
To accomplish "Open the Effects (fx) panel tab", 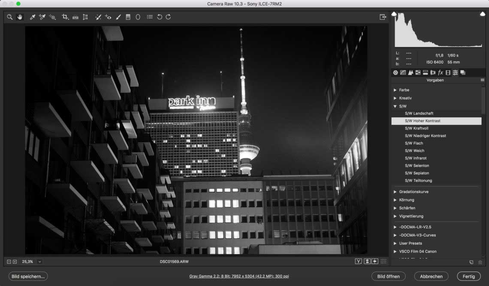I will click(x=440, y=73).
